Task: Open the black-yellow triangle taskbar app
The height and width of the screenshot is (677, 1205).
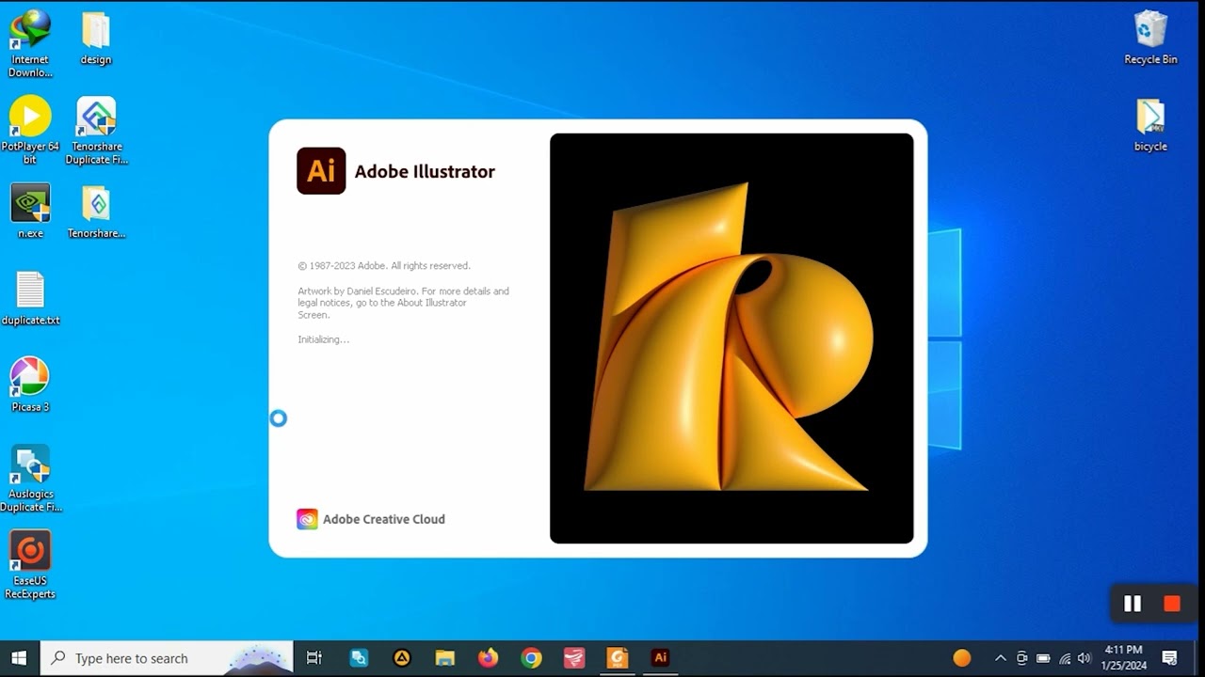Action: point(402,658)
